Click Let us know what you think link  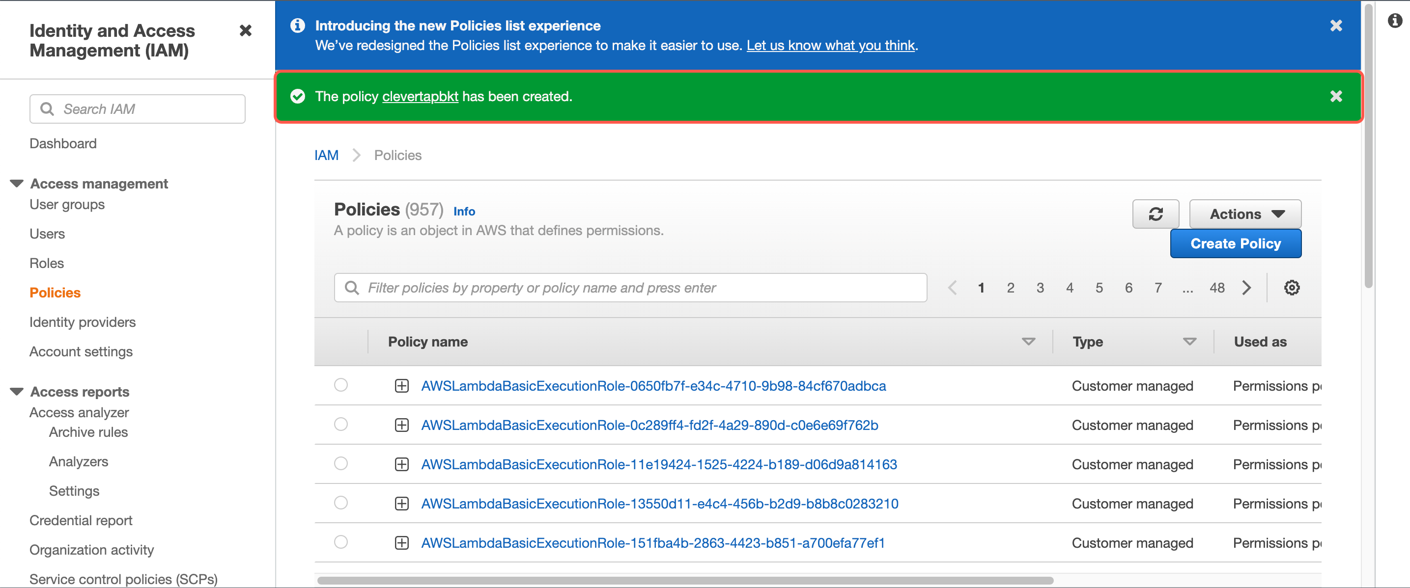[x=830, y=45]
